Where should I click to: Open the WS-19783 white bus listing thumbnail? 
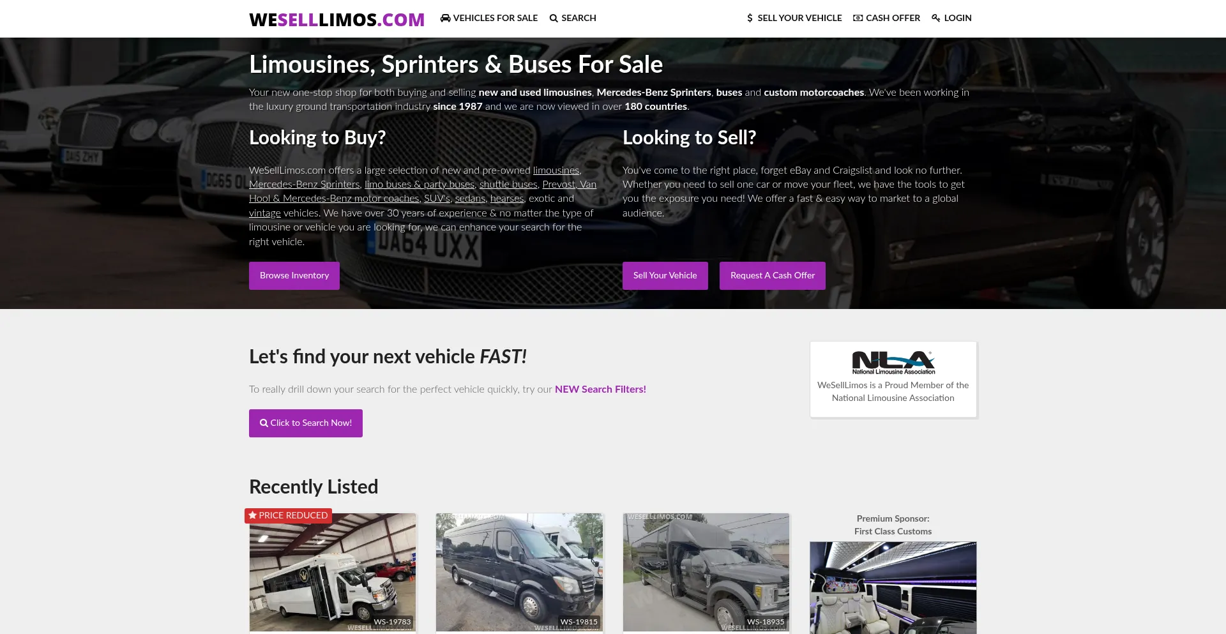tap(333, 573)
